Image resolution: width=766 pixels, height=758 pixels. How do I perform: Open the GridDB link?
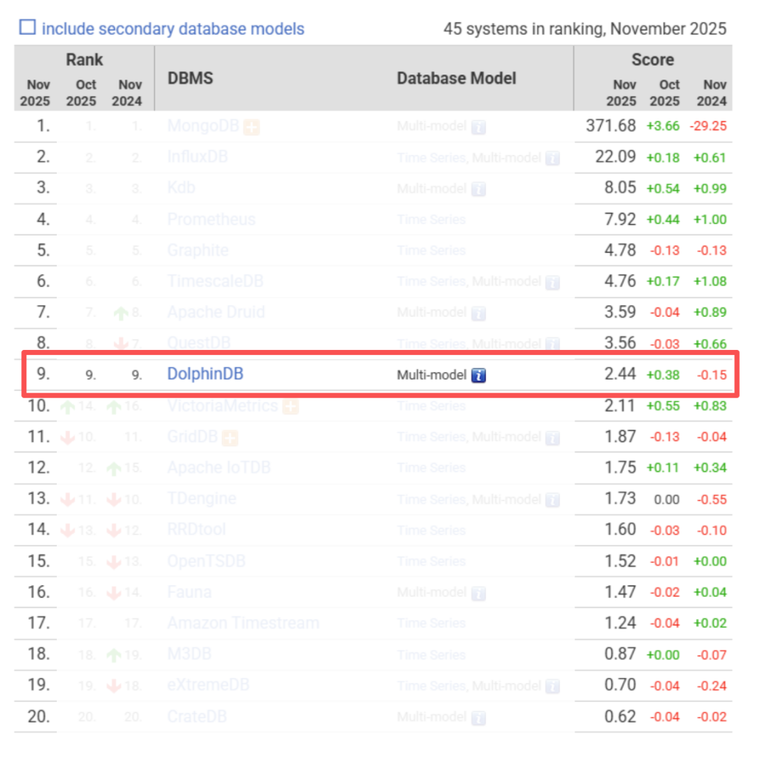(x=192, y=436)
